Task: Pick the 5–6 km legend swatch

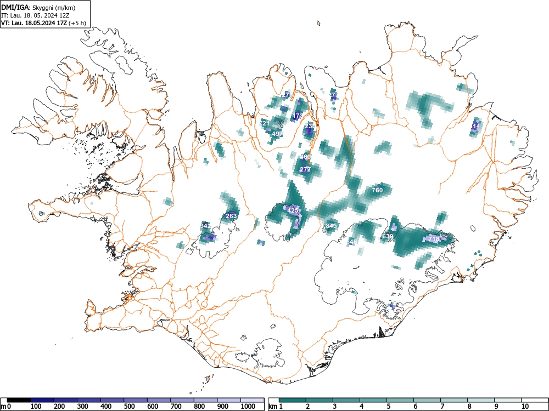Action: [400, 400]
